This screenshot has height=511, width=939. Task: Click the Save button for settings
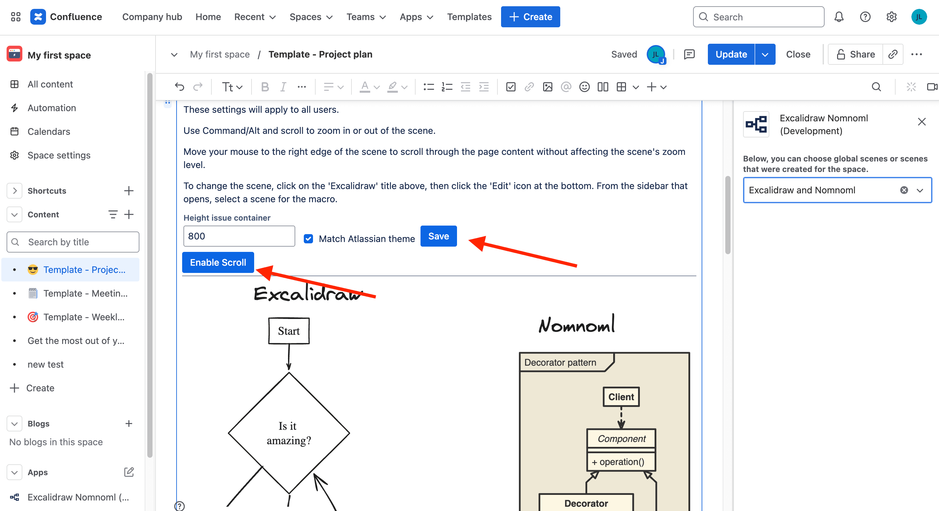pyautogui.click(x=439, y=236)
